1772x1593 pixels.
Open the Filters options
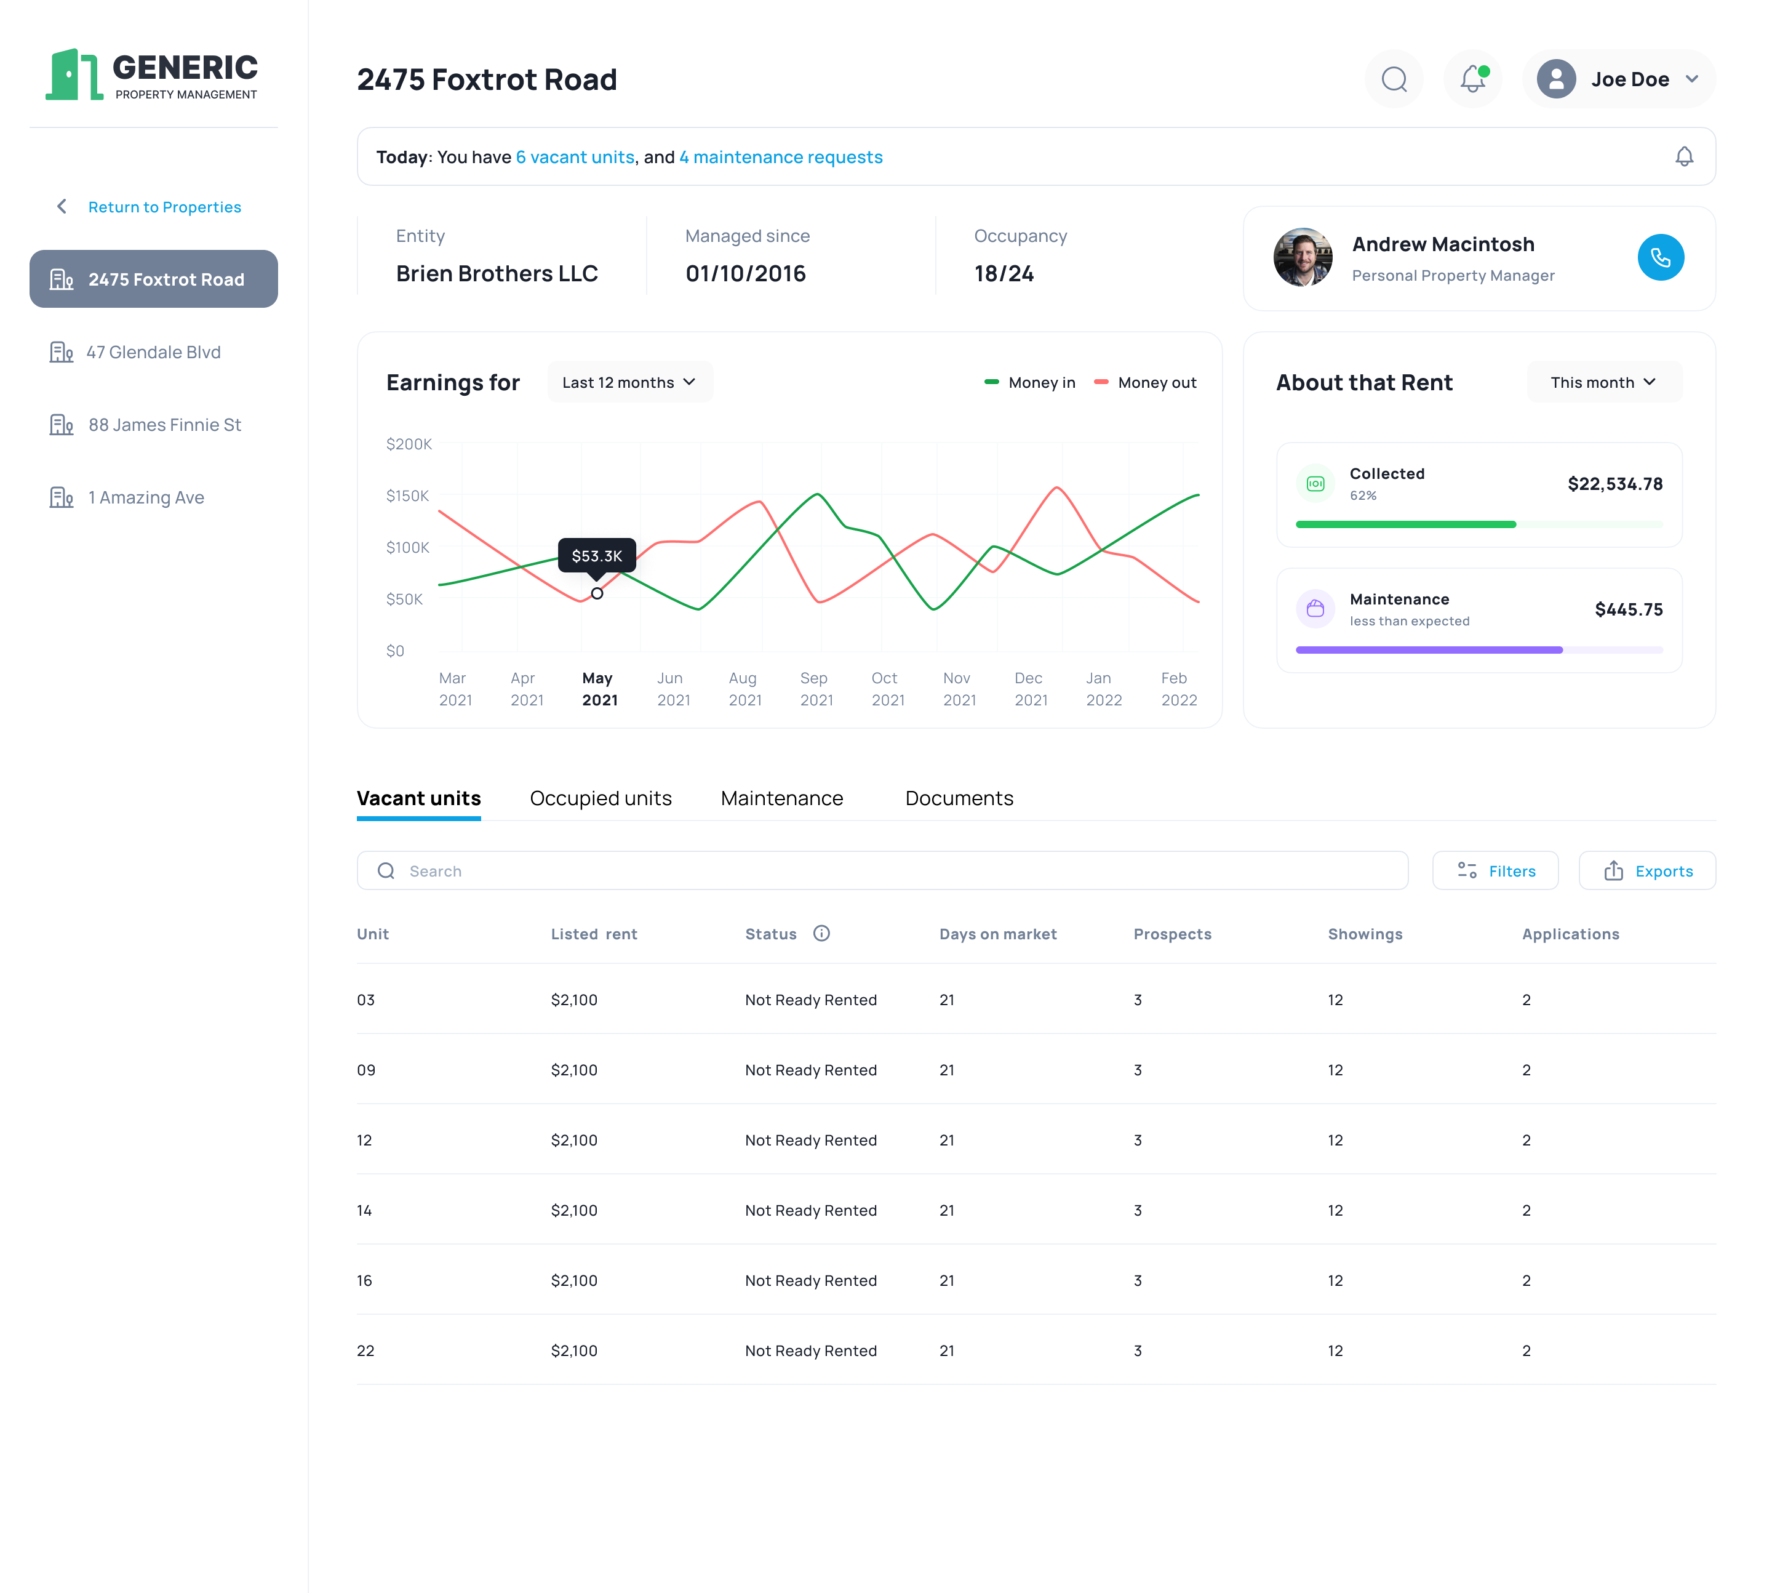click(1495, 871)
